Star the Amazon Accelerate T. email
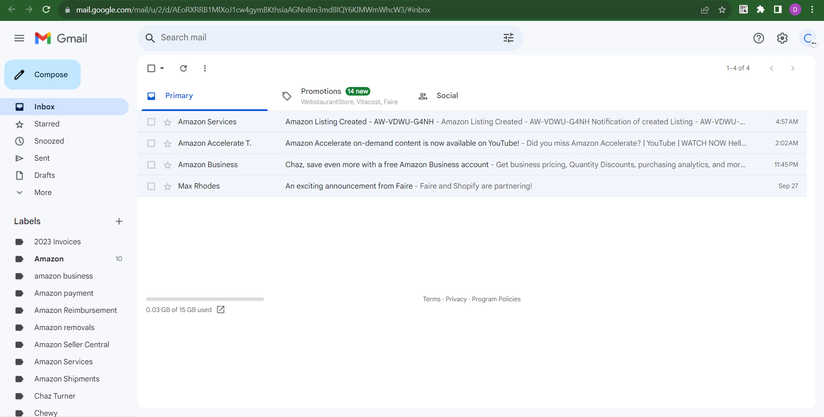The height and width of the screenshot is (417, 824). tap(167, 144)
